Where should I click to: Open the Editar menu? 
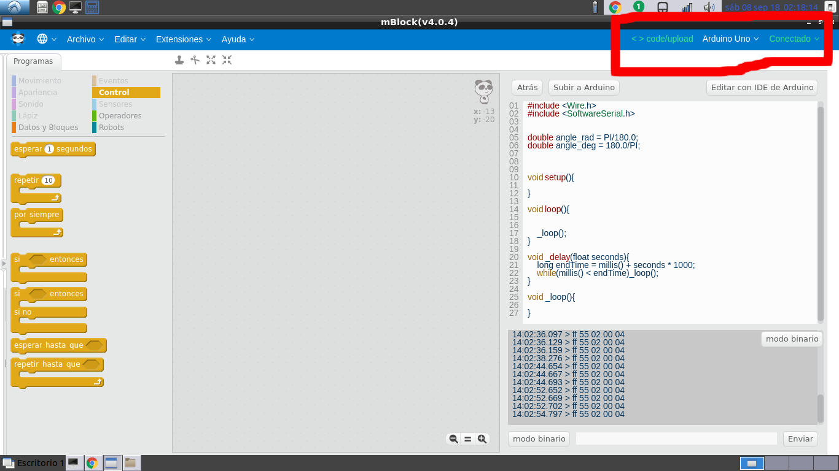click(x=130, y=39)
